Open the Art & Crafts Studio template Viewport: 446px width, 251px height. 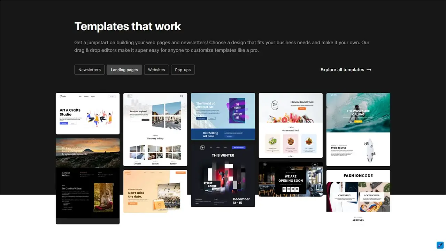tap(88, 114)
